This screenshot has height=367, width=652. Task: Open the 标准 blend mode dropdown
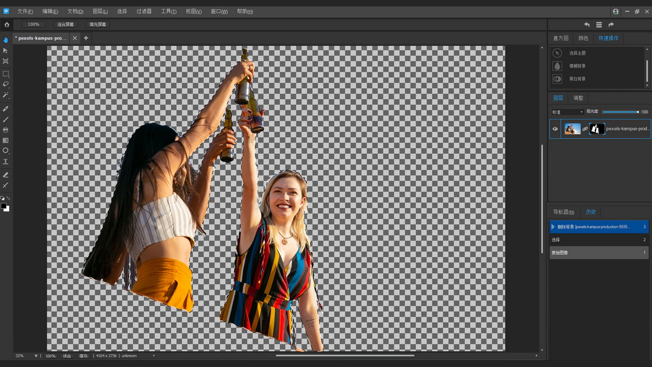(x=567, y=112)
